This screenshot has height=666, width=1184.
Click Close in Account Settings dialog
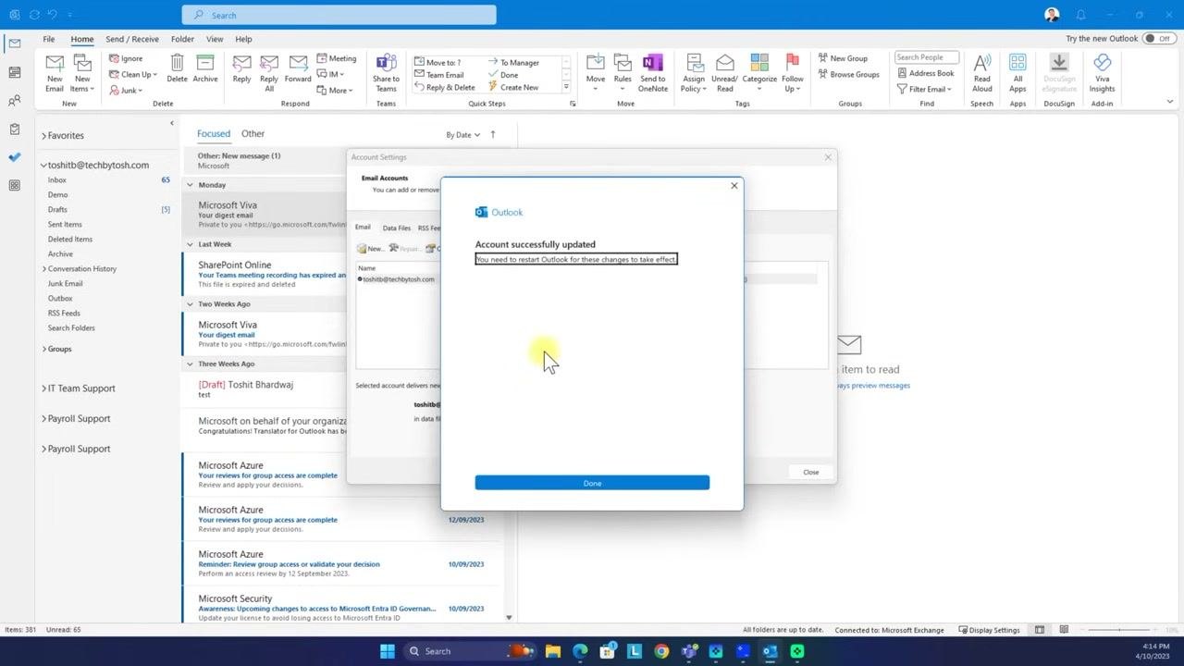tap(810, 472)
